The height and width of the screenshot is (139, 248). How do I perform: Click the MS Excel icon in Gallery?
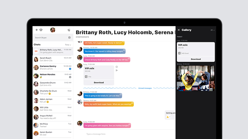coord(180,53)
